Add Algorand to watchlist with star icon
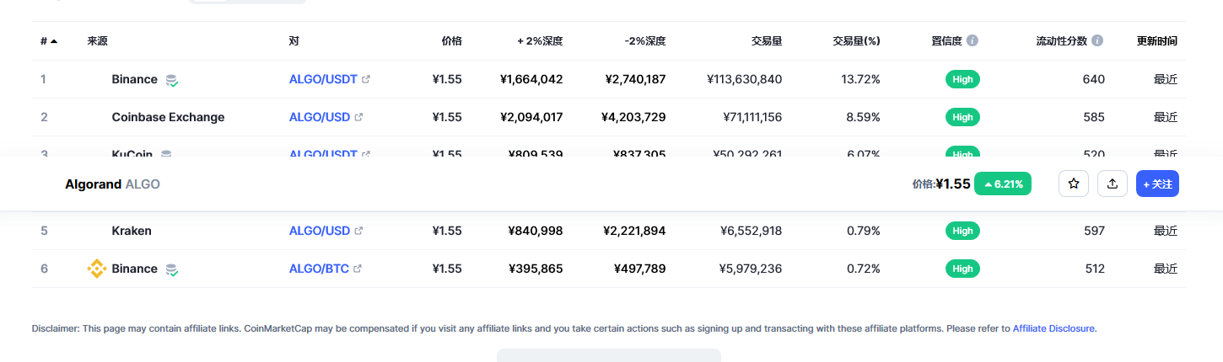The image size is (1223, 362). 1074,184
